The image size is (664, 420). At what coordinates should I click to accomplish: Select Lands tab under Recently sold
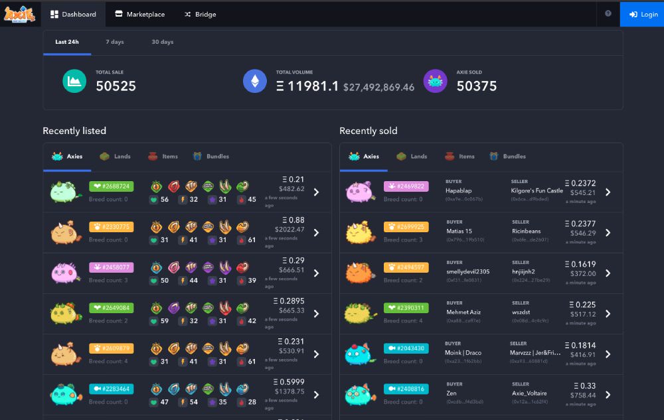tap(412, 157)
